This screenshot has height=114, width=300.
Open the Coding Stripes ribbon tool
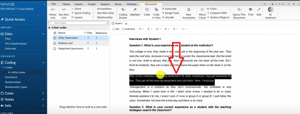pyautogui.click(x=123, y=13)
